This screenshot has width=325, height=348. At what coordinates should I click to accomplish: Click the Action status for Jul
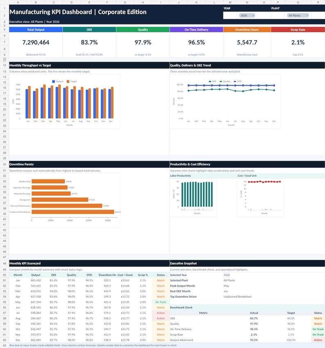(160, 313)
